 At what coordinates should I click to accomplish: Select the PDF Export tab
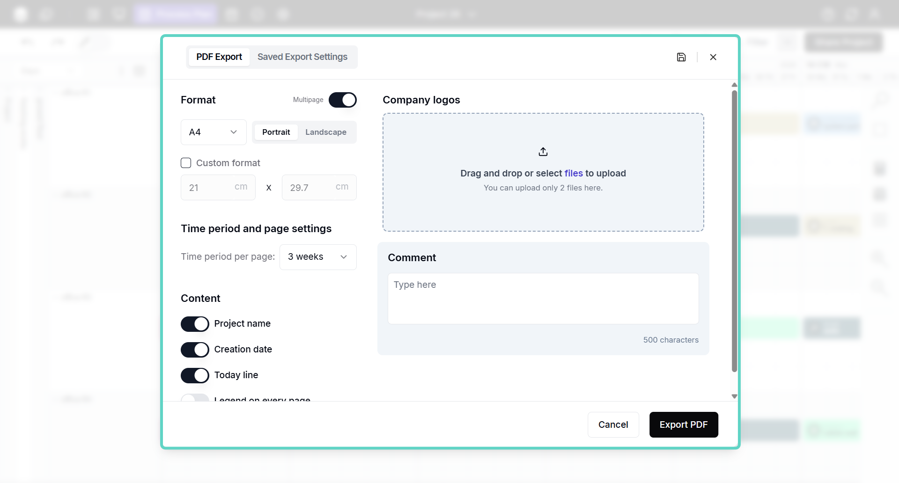pyautogui.click(x=219, y=57)
